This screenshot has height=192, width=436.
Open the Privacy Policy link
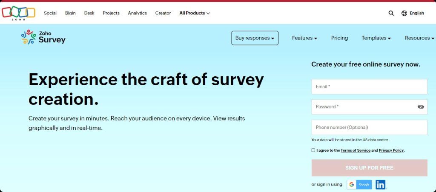tap(391, 150)
